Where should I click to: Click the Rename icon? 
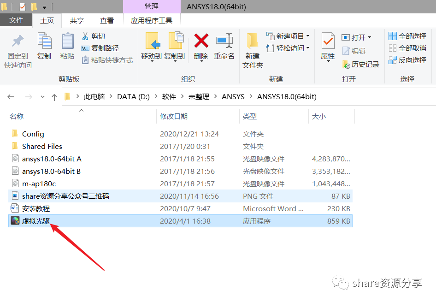[x=224, y=41]
